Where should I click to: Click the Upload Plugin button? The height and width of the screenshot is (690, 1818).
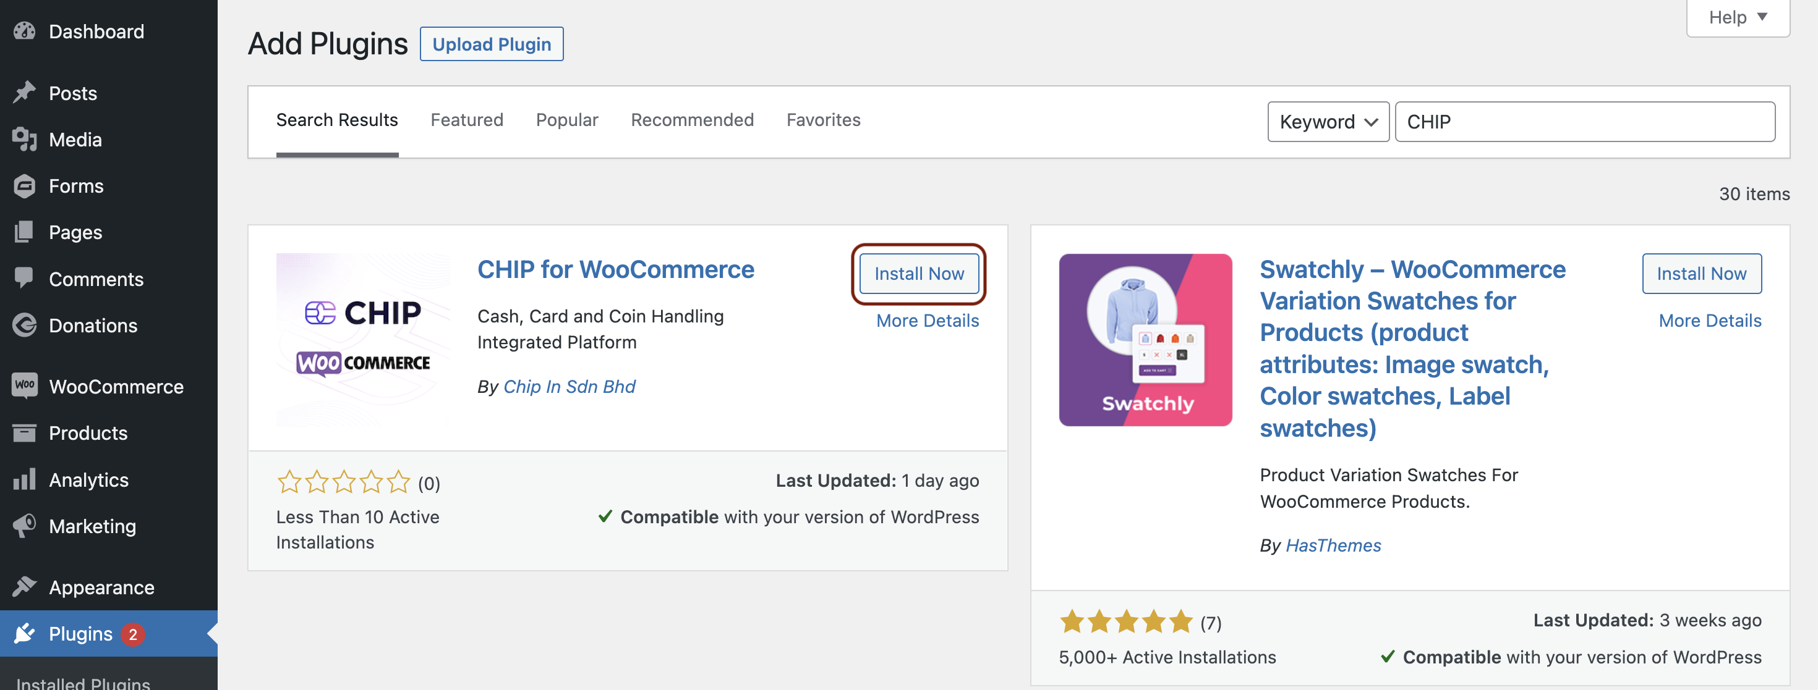pyautogui.click(x=491, y=44)
